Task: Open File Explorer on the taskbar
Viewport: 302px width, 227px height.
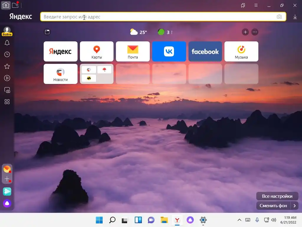Action: pos(164,220)
